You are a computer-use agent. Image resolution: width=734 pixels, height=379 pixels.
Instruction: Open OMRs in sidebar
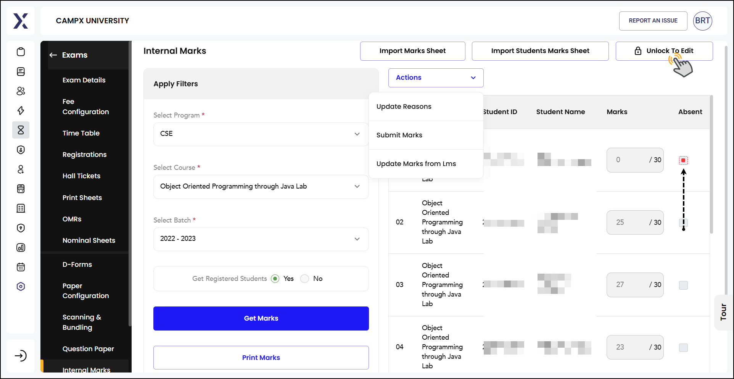click(x=72, y=219)
